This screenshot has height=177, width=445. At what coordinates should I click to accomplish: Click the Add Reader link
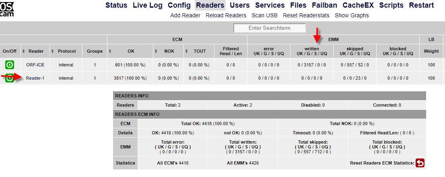click(x=185, y=15)
